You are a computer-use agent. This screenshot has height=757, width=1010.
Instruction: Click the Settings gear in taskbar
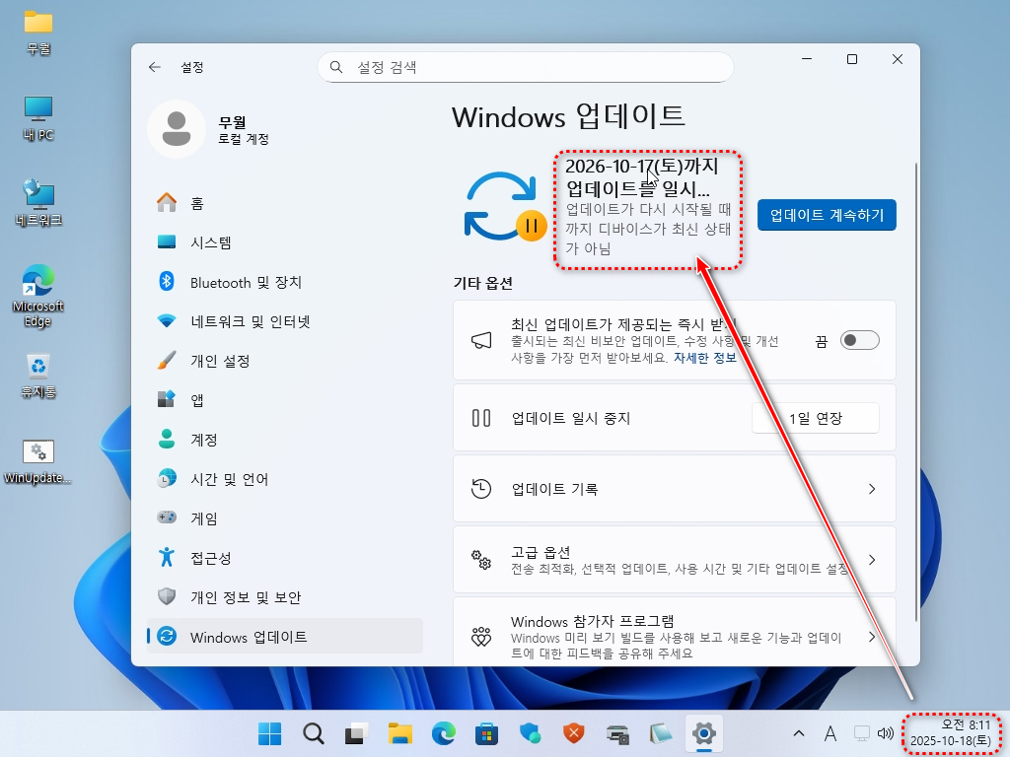click(703, 733)
